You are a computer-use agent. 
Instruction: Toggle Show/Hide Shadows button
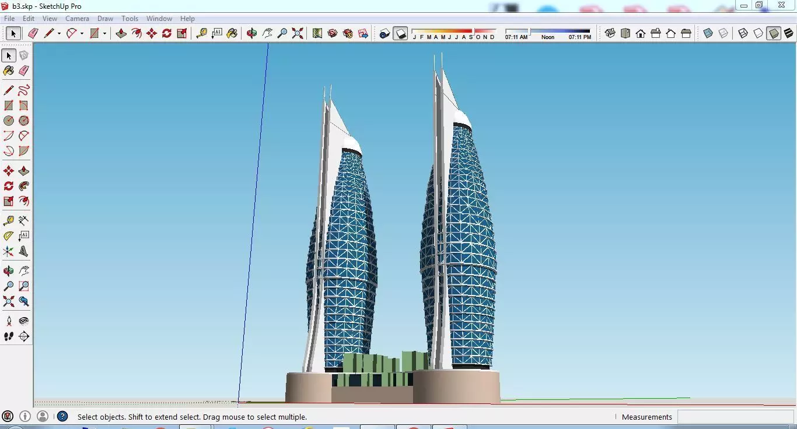click(400, 33)
